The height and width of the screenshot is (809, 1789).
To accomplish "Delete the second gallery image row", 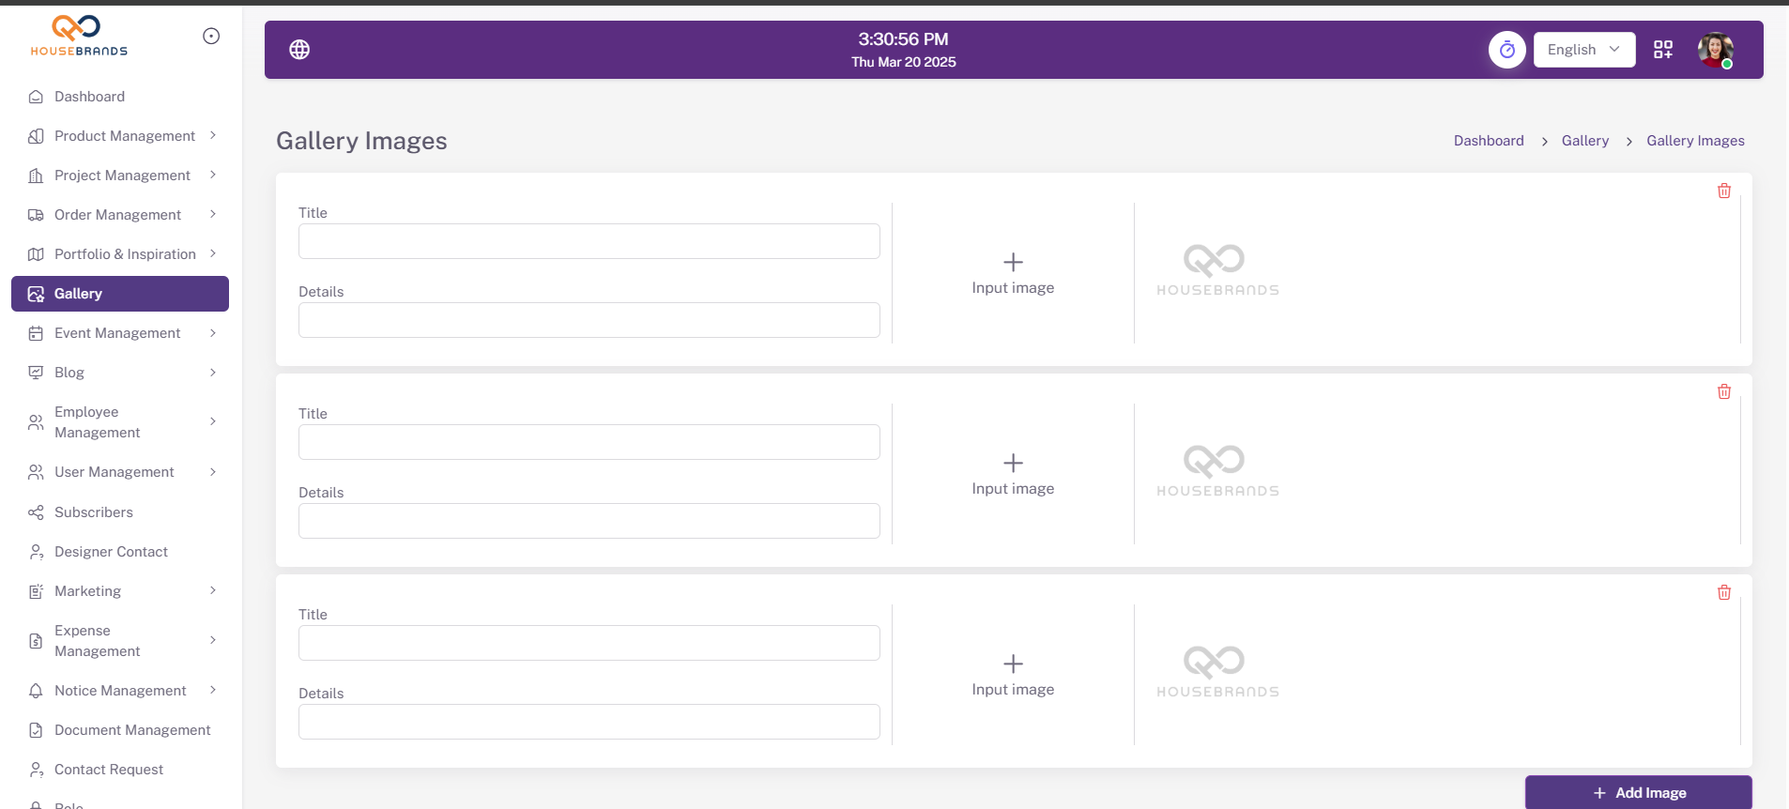I will [1723, 392].
